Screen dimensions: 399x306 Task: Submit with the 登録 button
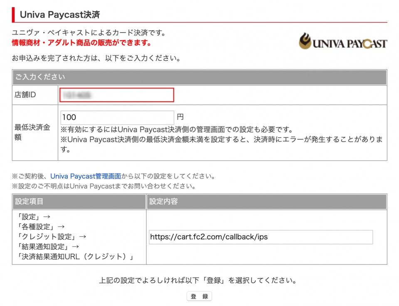pos(199,296)
